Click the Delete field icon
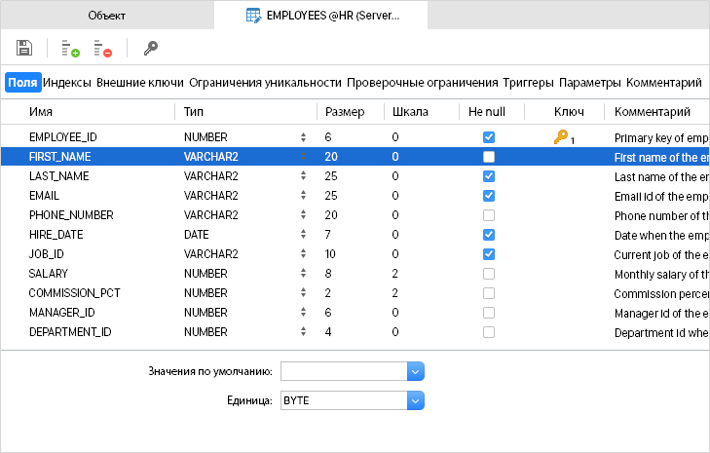The image size is (710, 453). tap(102, 48)
